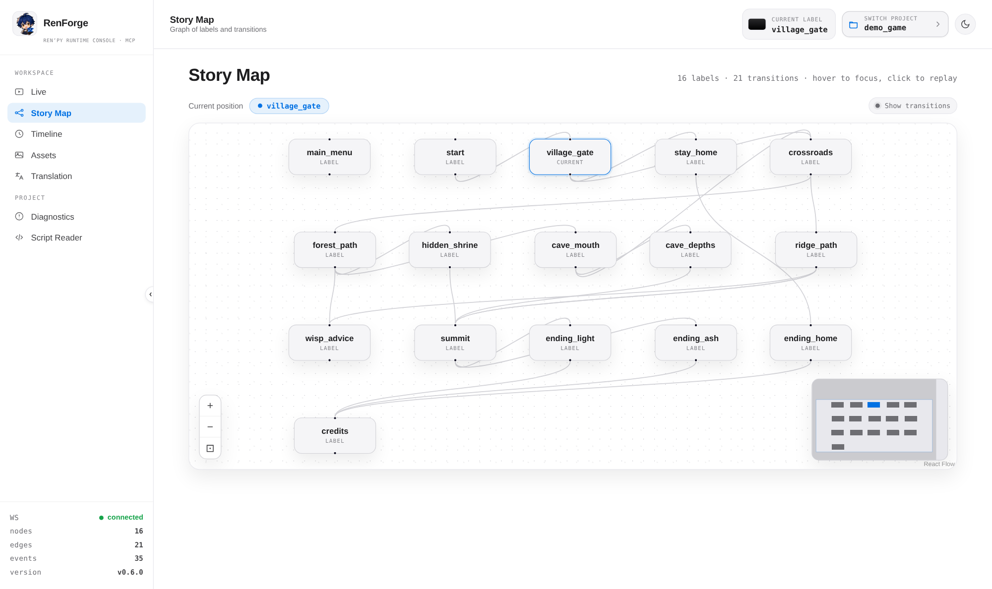Image resolution: width=992 pixels, height=589 pixels.
Task: Open the Switch Project selector
Action: [x=895, y=24]
